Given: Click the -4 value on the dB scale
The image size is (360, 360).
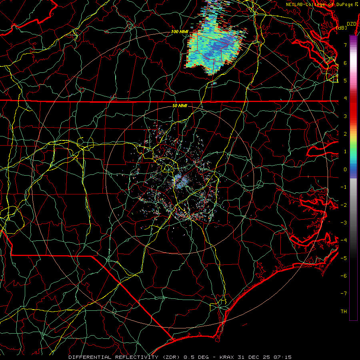Looking at the screenshot, I should tap(344, 240).
